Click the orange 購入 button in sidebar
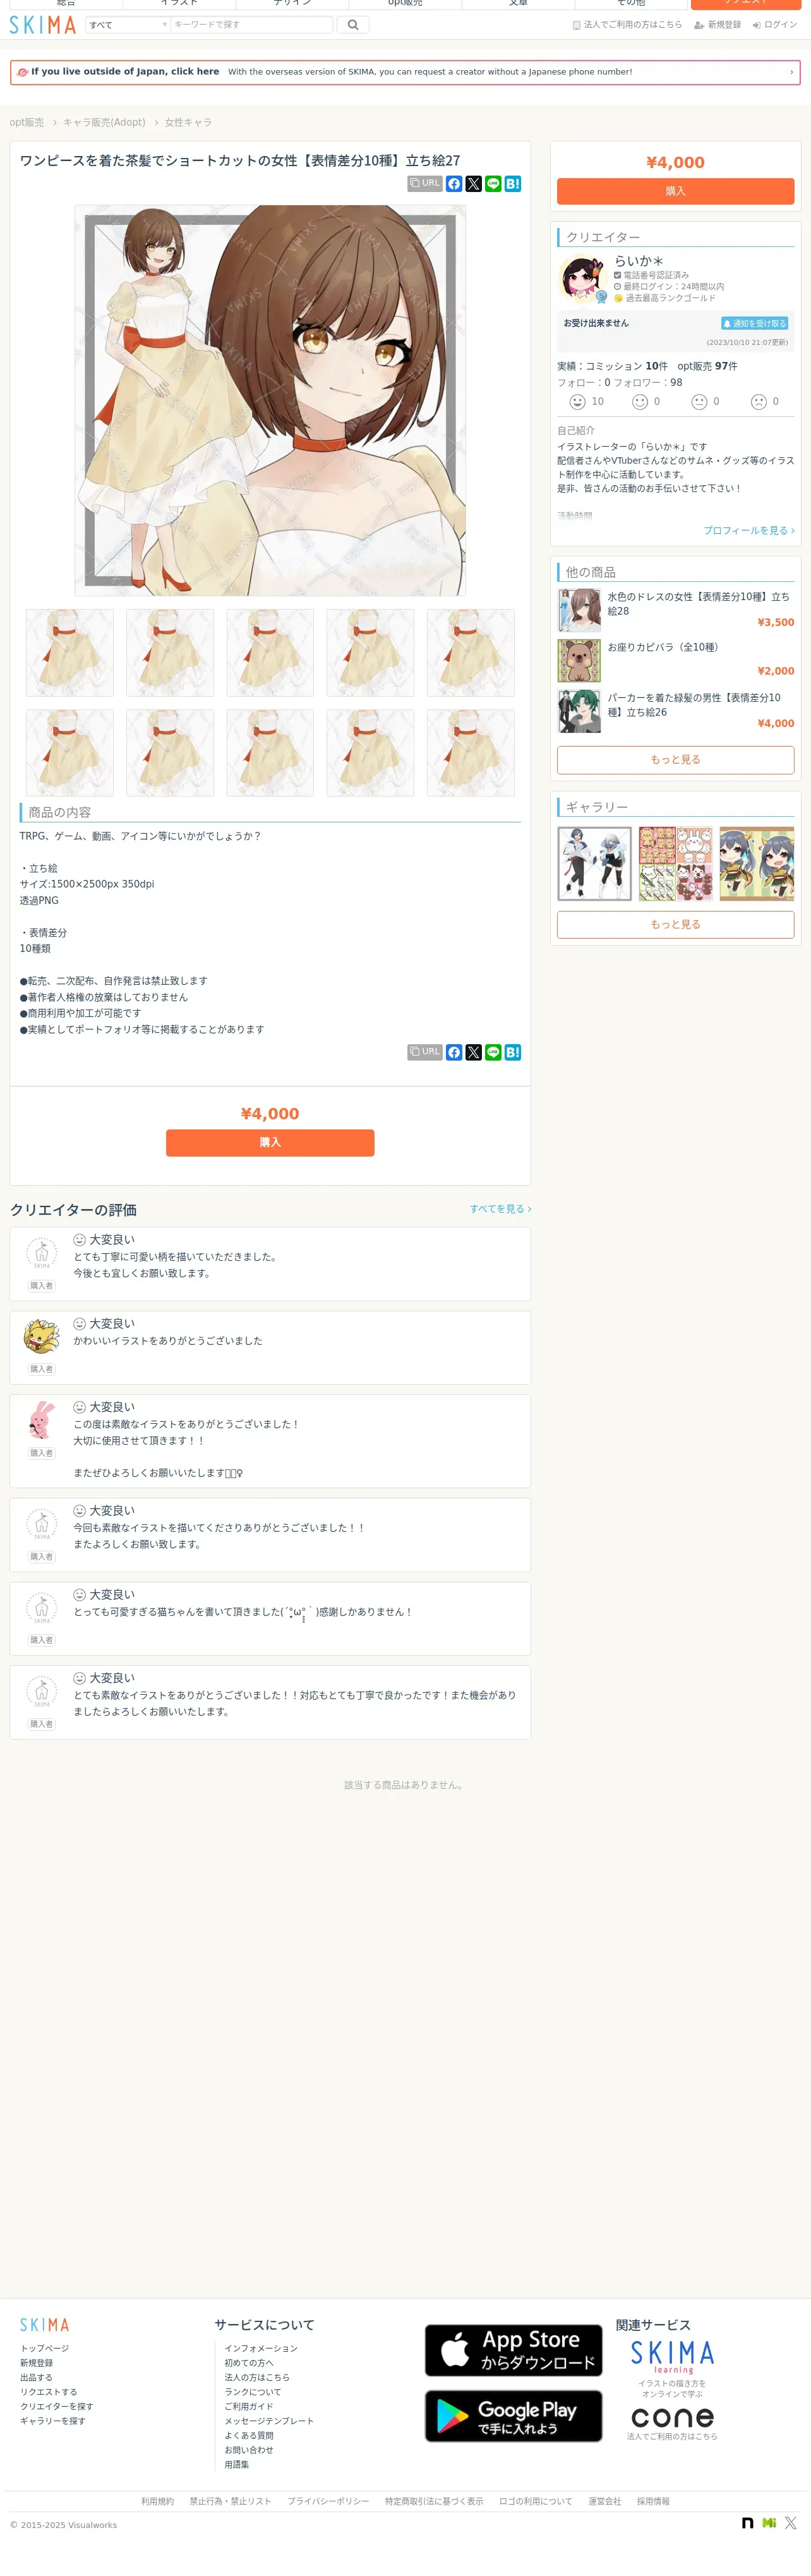811x2576 pixels. 675,191
